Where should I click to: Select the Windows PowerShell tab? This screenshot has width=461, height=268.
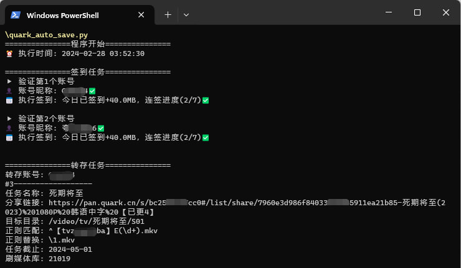79,15
